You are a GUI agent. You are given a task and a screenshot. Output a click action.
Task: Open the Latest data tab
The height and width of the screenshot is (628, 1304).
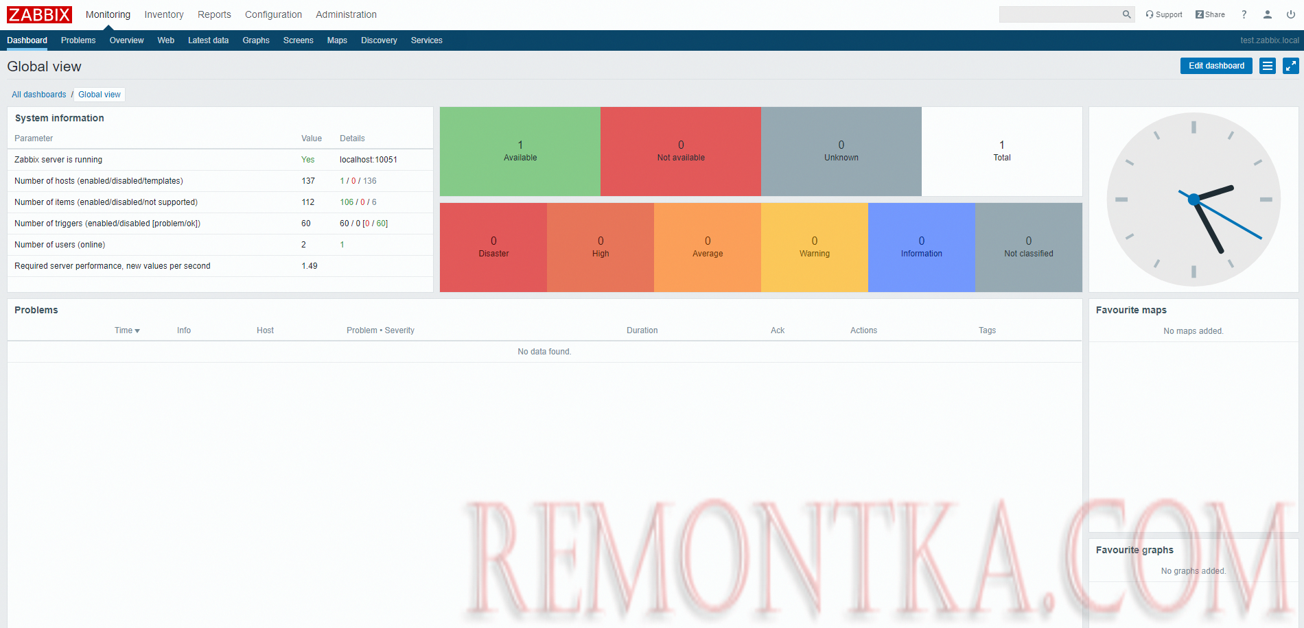pyautogui.click(x=209, y=40)
